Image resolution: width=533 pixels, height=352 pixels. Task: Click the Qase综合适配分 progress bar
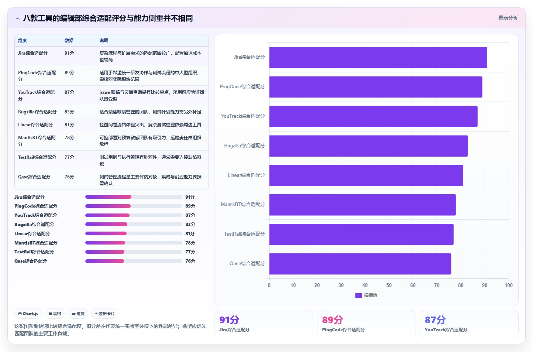pyautogui.click(x=134, y=261)
